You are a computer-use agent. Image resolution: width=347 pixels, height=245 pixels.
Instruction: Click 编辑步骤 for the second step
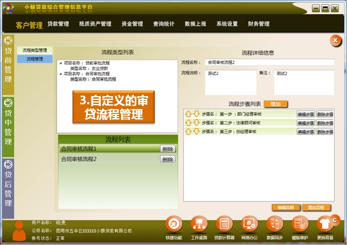coord(305,123)
